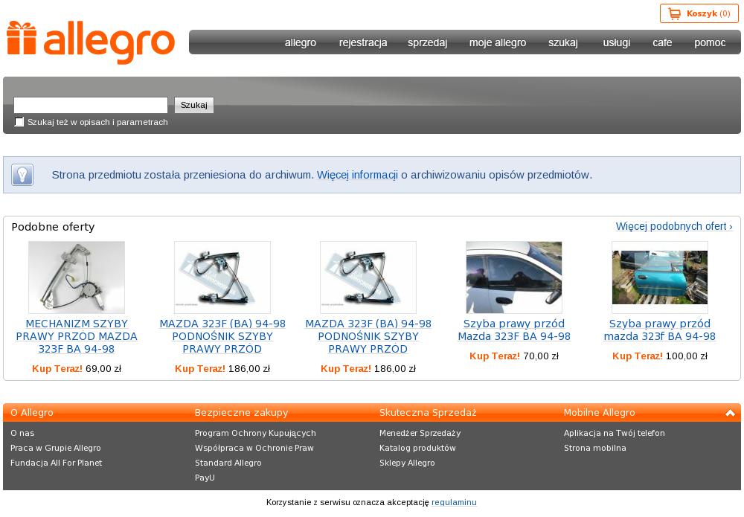The width and height of the screenshot is (744, 517).
Task: Open 'Praca w Grupie Allegro' link
Action: 56,448
